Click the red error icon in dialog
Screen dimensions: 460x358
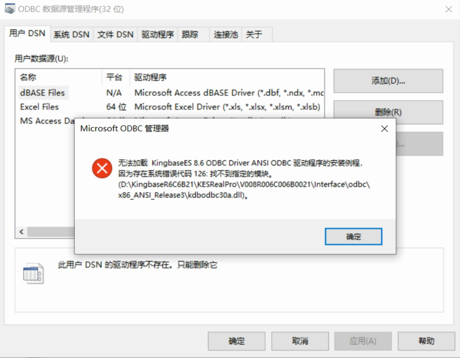tap(102, 168)
